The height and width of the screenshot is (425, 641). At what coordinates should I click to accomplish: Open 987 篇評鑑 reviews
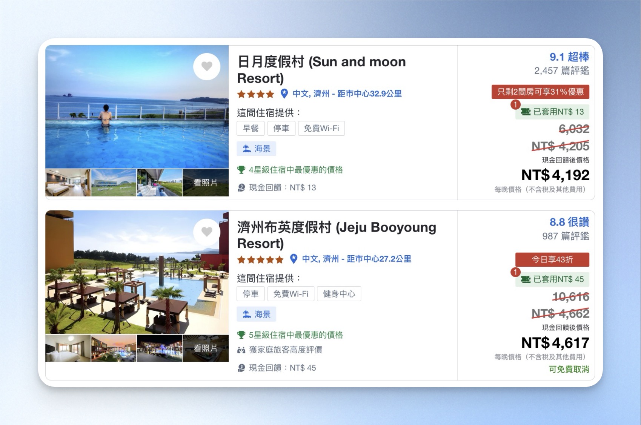point(566,236)
